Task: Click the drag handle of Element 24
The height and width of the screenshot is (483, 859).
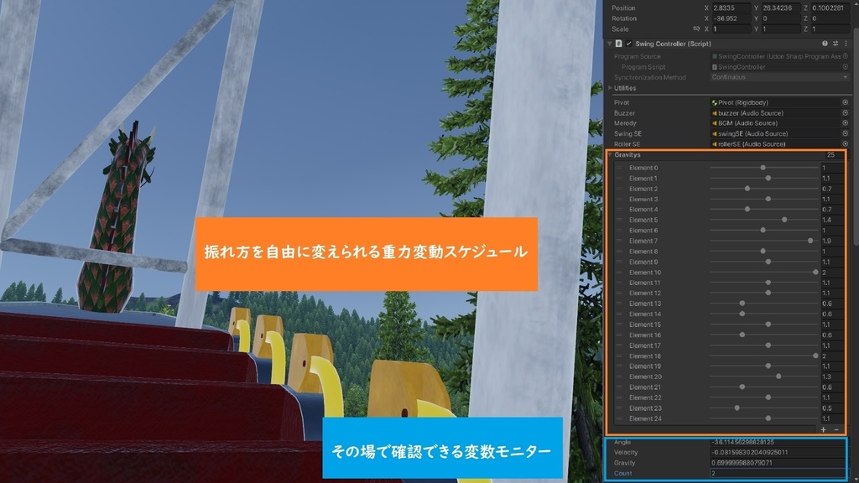Action: point(619,418)
